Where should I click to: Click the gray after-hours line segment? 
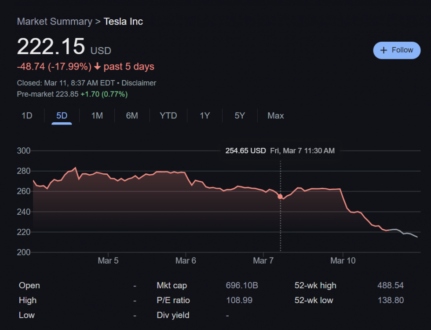[x=405, y=233]
